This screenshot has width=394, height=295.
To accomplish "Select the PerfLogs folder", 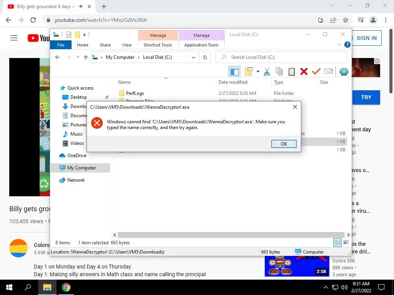I will tap(135, 93).
